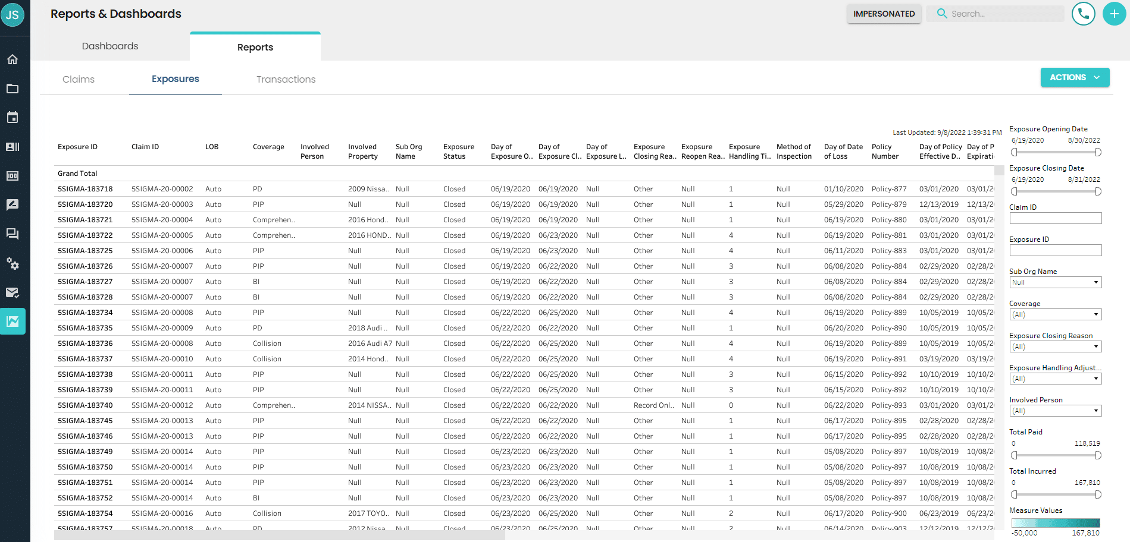Click the mail with checkmark sidebar icon
The height and width of the screenshot is (542, 1130).
[x=12, y=292]
